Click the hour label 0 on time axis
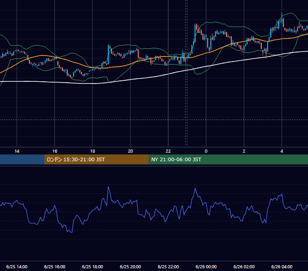 [206, 151]
